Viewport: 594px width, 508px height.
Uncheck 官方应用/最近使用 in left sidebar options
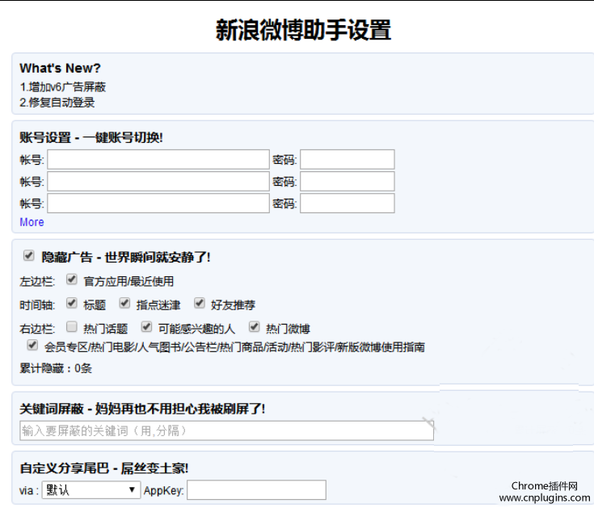point(72,279)
